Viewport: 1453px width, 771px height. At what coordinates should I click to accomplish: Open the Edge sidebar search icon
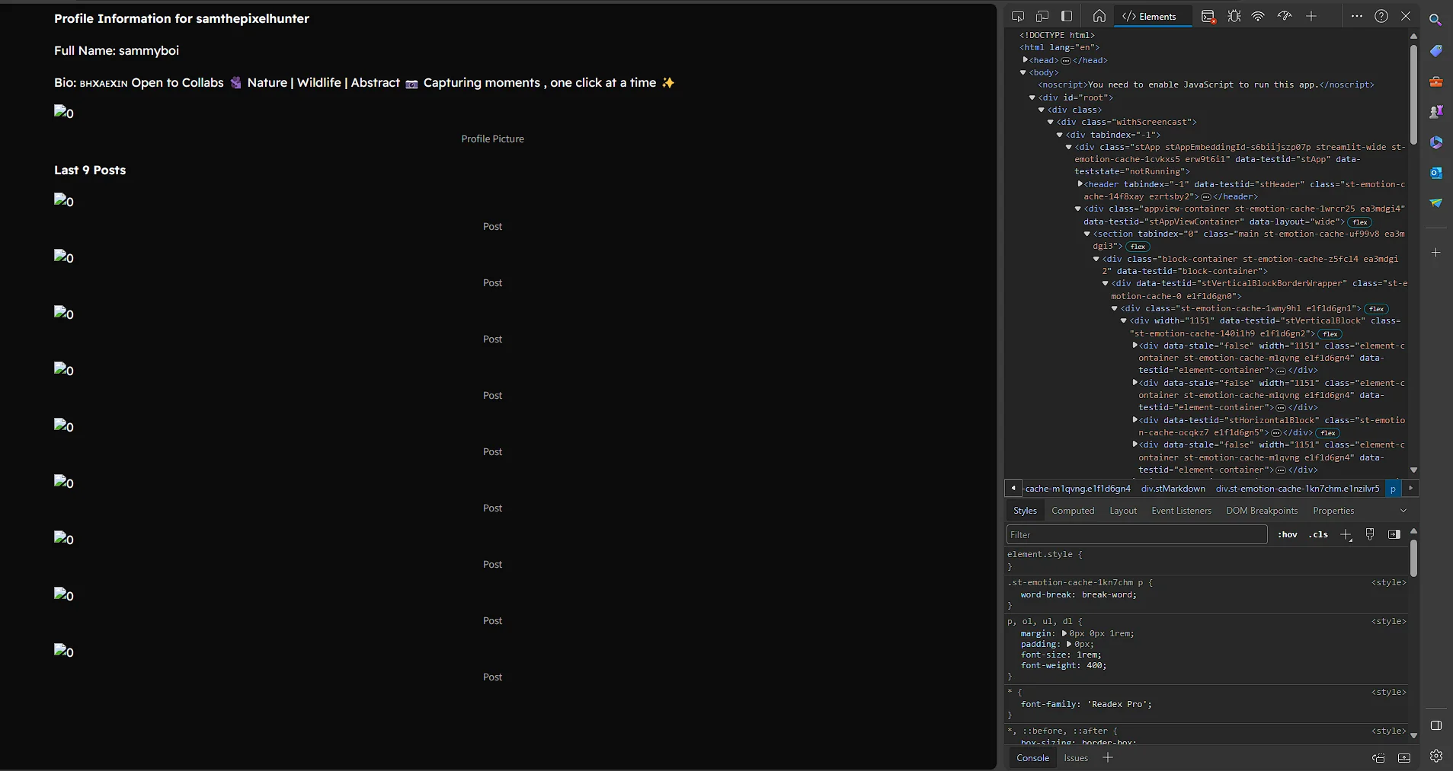pos(1435,20)
